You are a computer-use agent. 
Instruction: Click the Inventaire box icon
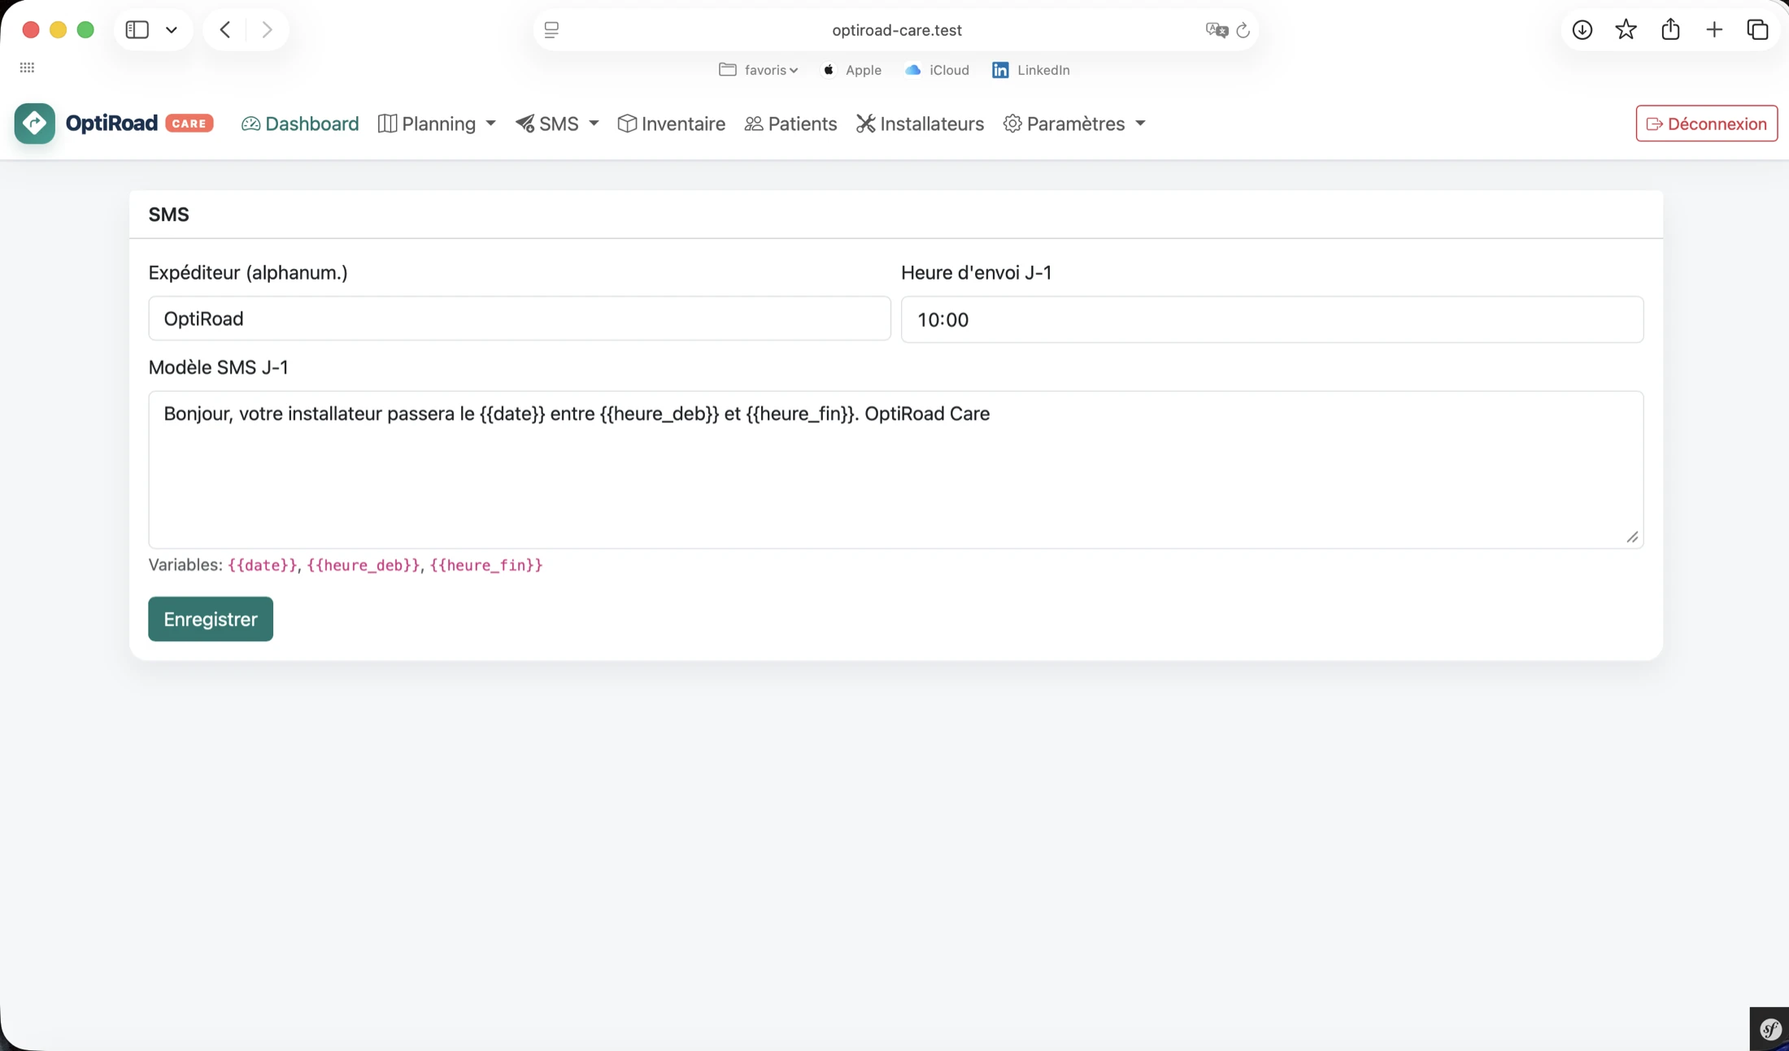(627, 124)
